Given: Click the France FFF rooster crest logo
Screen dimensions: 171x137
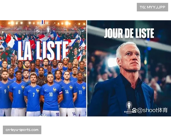Looking at the screenshot, I should (38, 32).
